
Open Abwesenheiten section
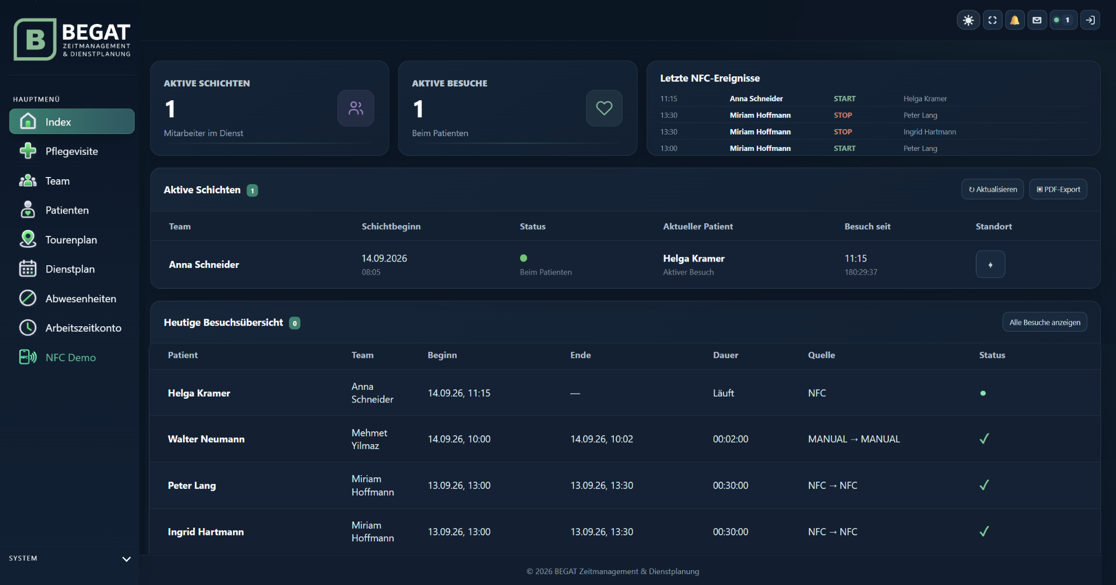pyautogui.click(x=72, y=298)
